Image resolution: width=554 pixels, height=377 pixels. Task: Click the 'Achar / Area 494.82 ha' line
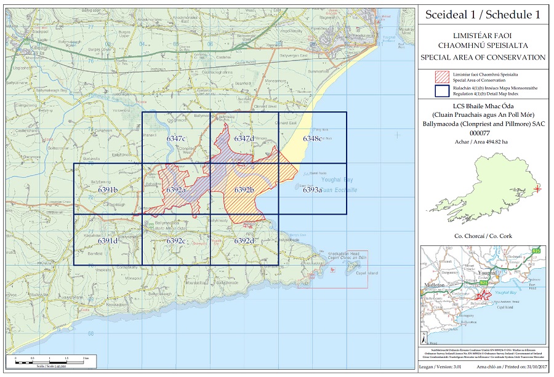pyautogui.click(x=481, y=142)
